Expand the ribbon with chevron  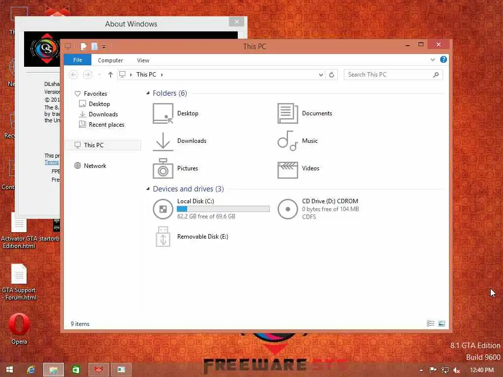(432, 59)
